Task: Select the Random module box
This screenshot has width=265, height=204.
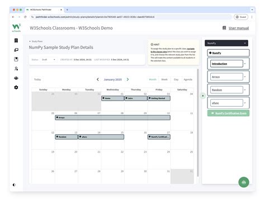Action: [226, 90]
